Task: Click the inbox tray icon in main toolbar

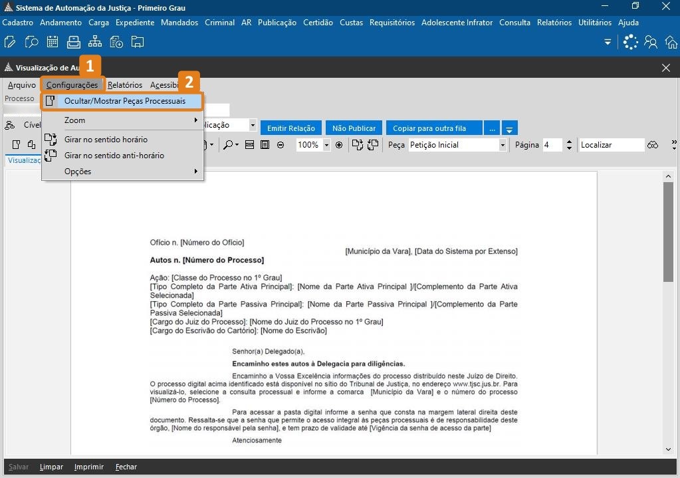Action: click(74, 42)
